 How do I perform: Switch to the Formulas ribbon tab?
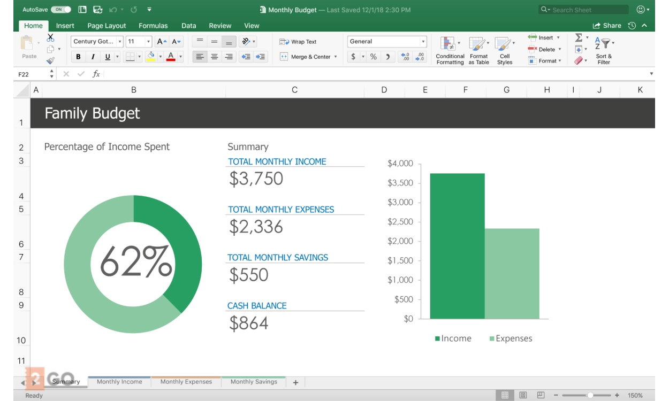pyautogui.click(x=153, y=26)
